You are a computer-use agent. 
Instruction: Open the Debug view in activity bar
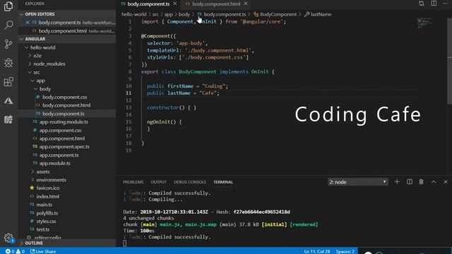coord(8,63)
